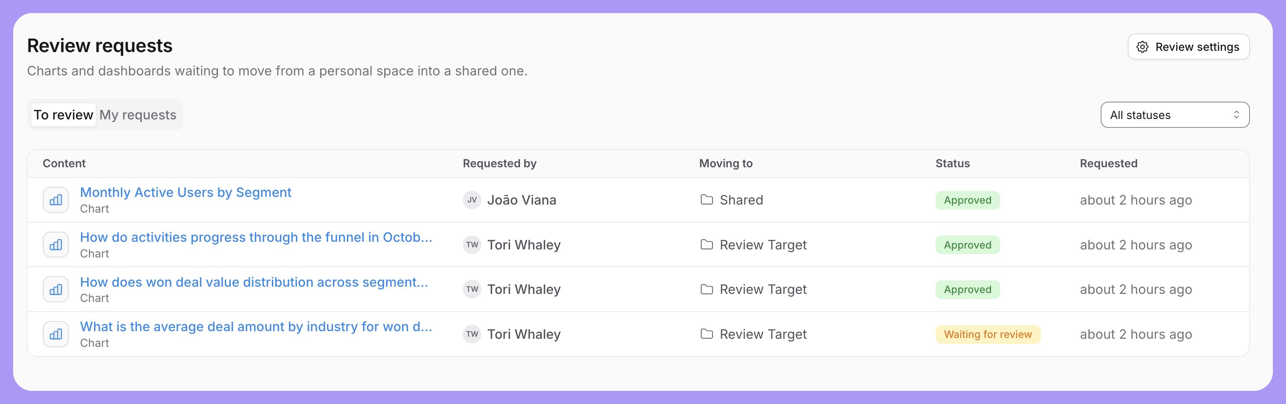This screenshot has height=404, width=1286.
Task: Click Tori Whaley in average deal amount row
Action: click(524, 334)
